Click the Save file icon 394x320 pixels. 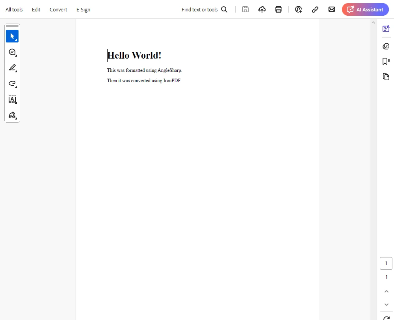click(245, 9)
